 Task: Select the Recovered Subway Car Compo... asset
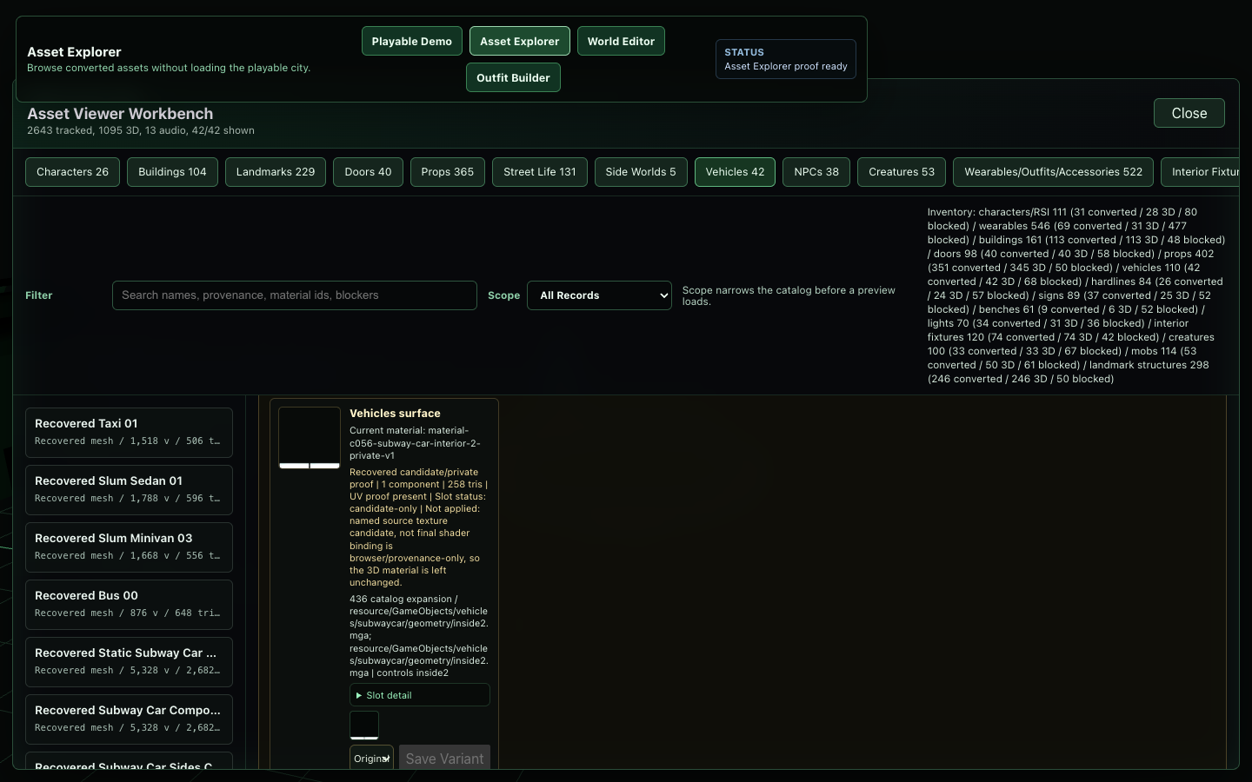(x=129, y=719)
